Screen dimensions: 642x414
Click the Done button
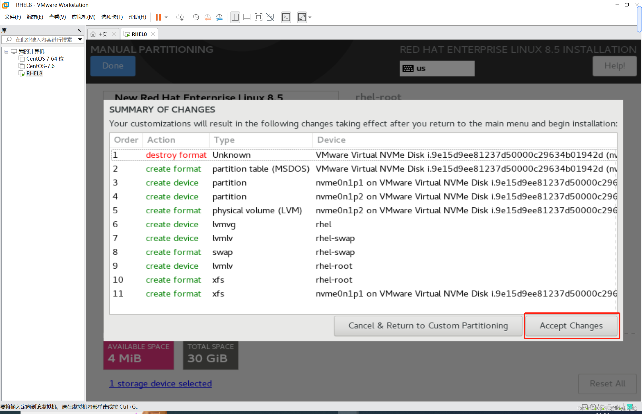(x=113, y=66)
